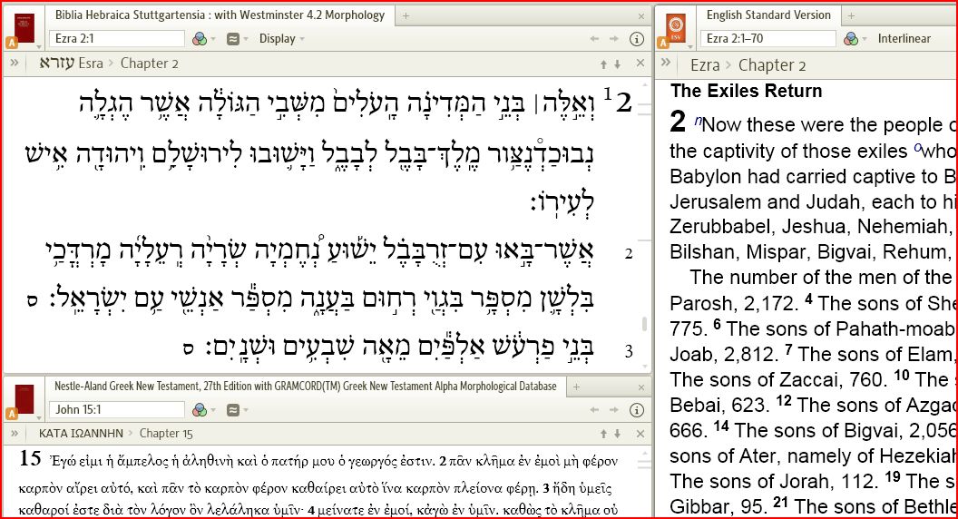The width and height of the screenshot is (958, 519).
Task: Open visual filters in the Biblia Hebraica panel
Action: click(x=200, y=38)
